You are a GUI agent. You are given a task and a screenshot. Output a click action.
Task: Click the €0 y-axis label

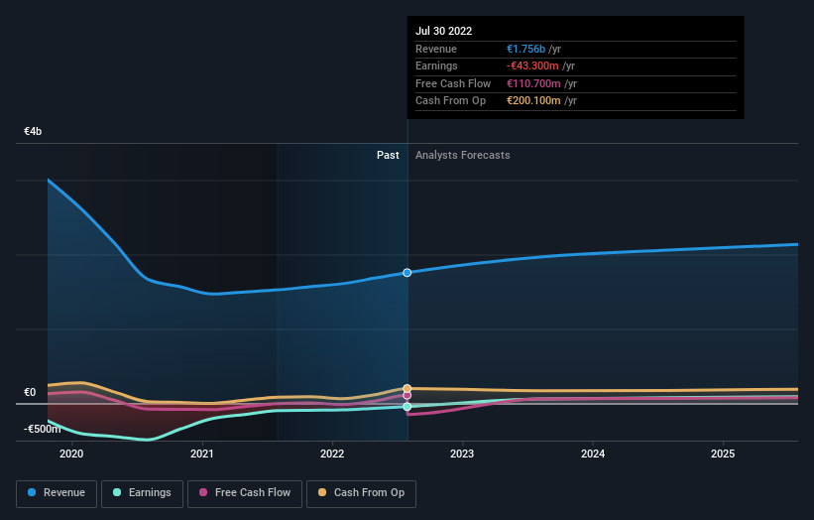[30, 392]
